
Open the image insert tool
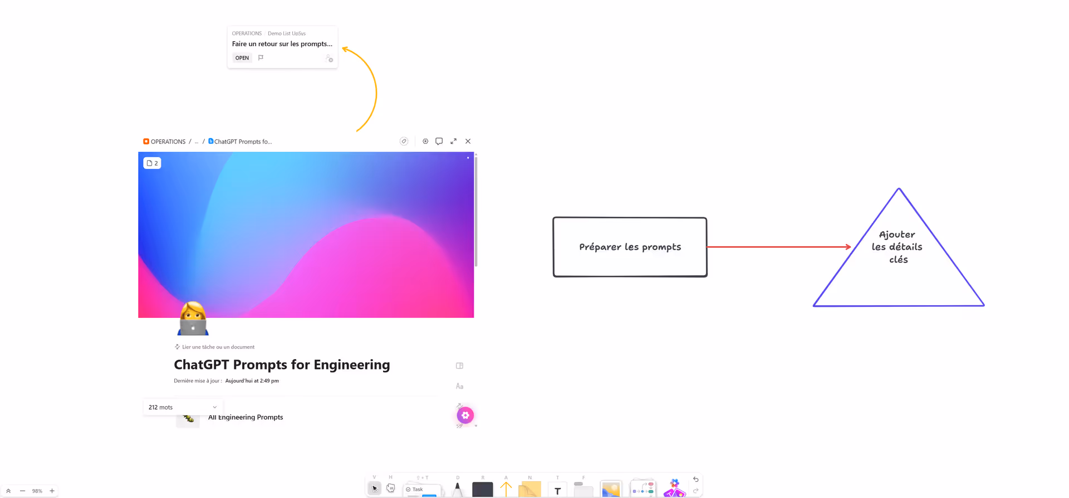(x=611, y=489)
